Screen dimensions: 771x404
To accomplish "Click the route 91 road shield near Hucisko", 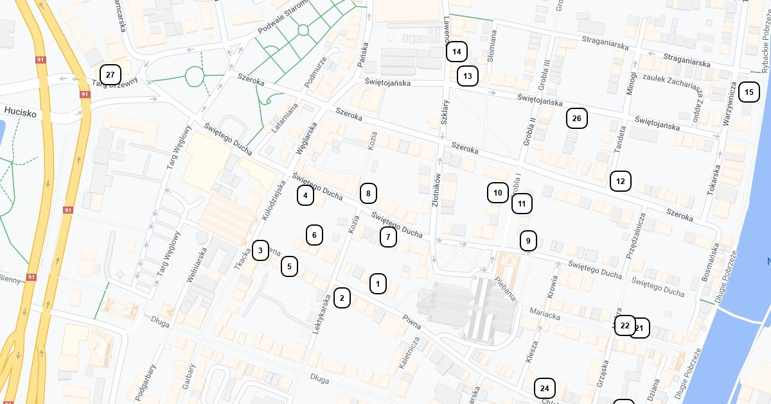I will pos(85,94).
